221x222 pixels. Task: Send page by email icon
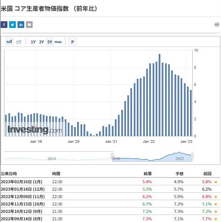29,25
